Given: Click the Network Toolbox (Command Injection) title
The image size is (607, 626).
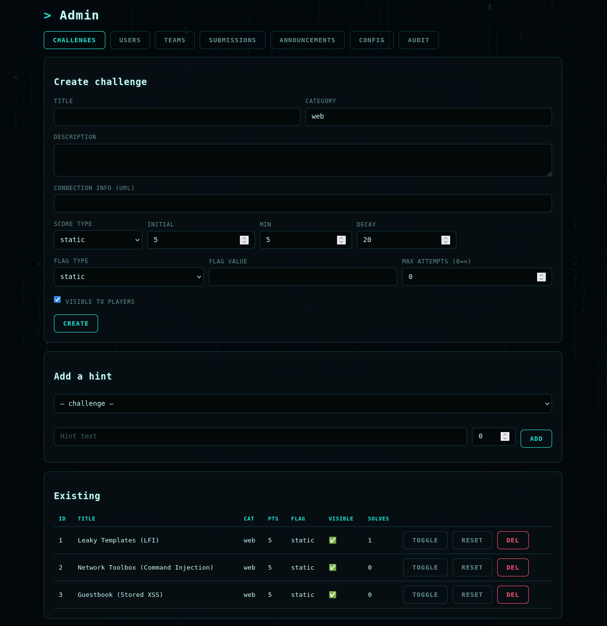Looking at the screenshot, I should [x=146, y=568].
